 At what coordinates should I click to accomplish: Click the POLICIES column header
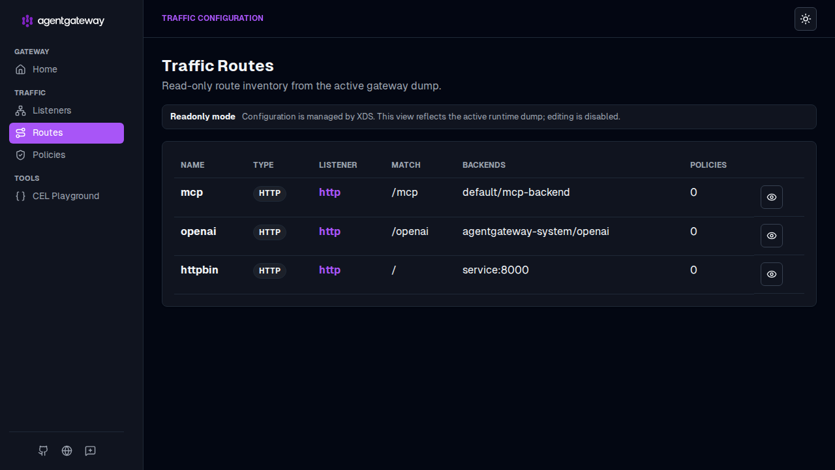[x=708, y=165]
